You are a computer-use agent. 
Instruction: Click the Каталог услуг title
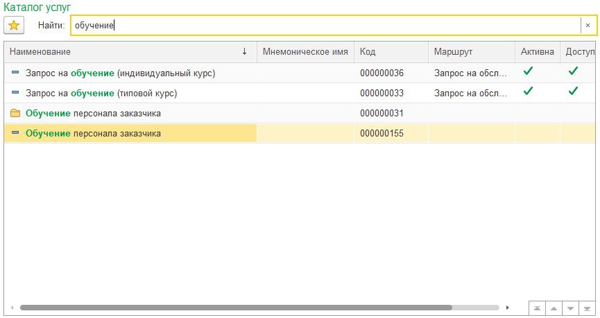[37, 7]
